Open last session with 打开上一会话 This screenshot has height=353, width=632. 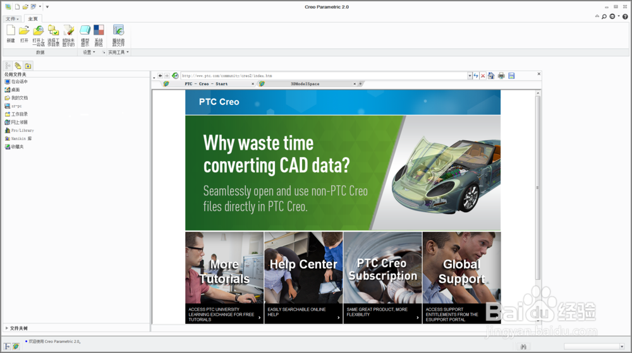click(39, 36)
